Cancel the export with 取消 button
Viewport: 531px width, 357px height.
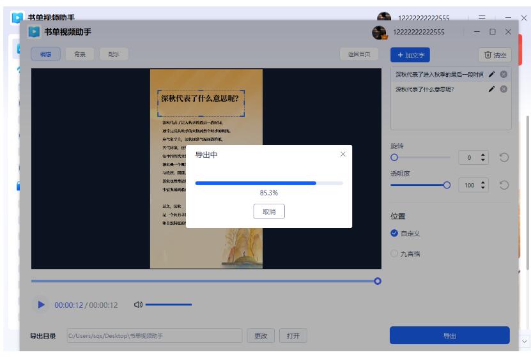tap(269, 211)
